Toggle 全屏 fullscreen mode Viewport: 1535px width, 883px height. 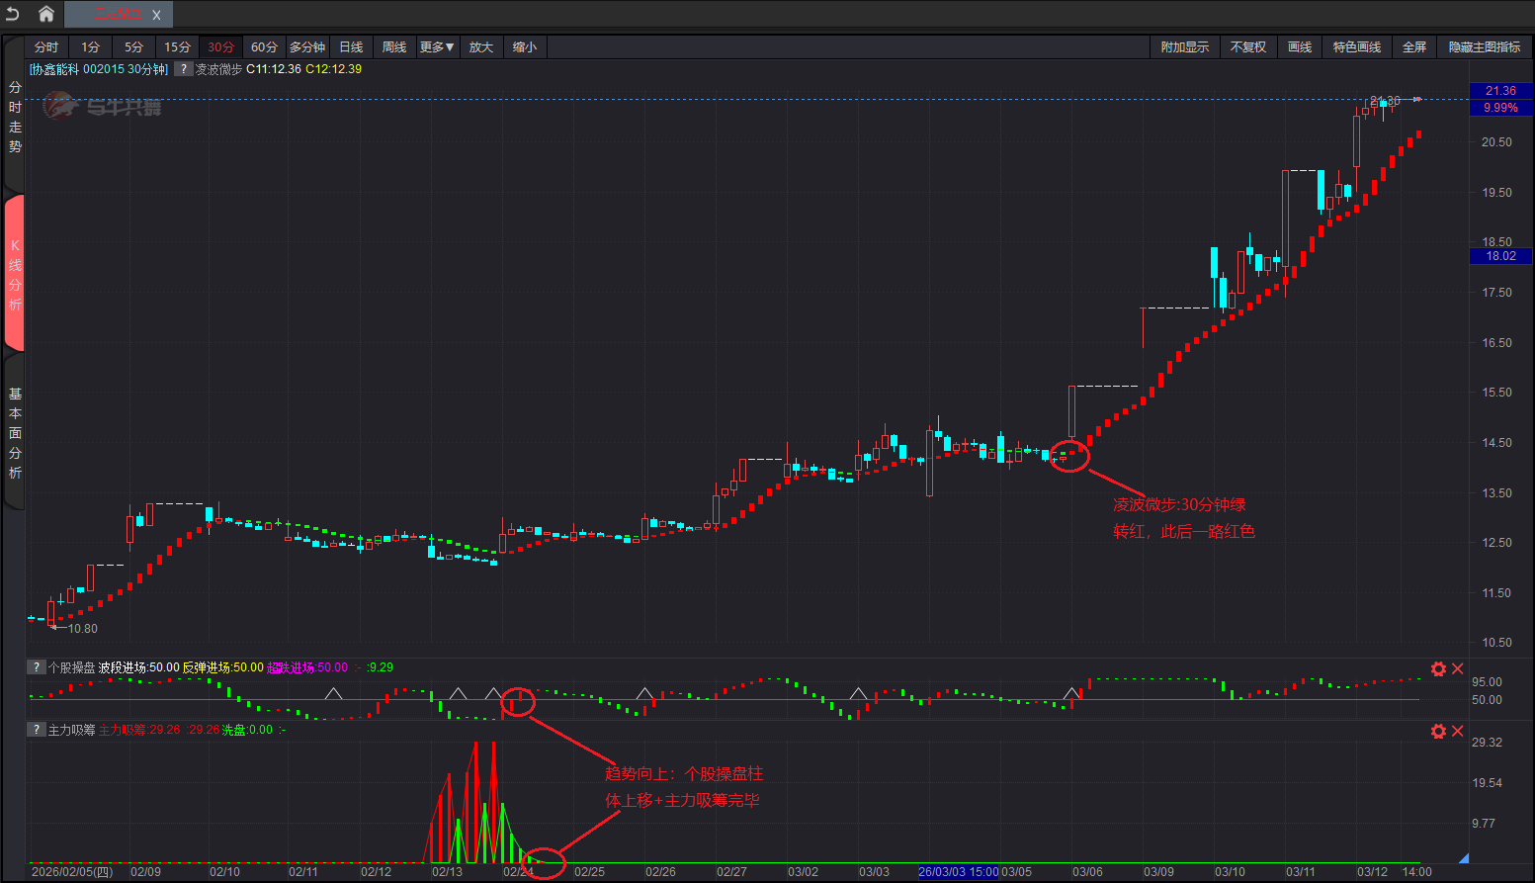pos(1414,47)
